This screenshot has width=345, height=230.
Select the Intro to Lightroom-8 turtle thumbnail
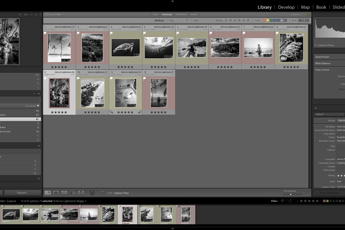click(x=126, y=48)
